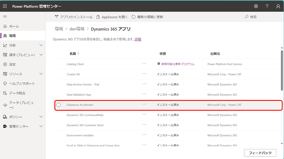This screenshot has width=284, height=159.
Task: Open the settings gear icon
Action: [256, 6]
